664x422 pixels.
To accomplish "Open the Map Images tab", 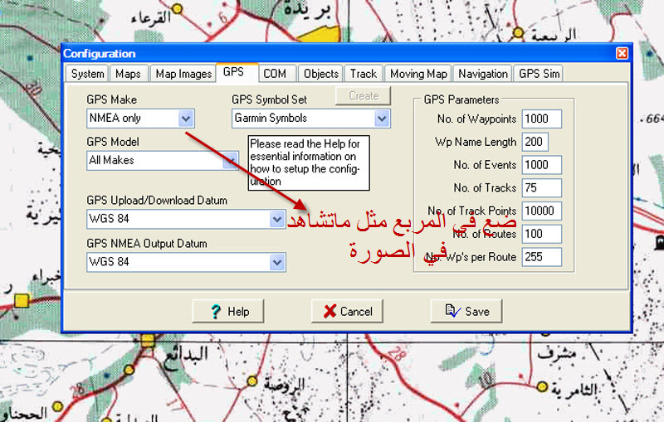I will 183,74.
